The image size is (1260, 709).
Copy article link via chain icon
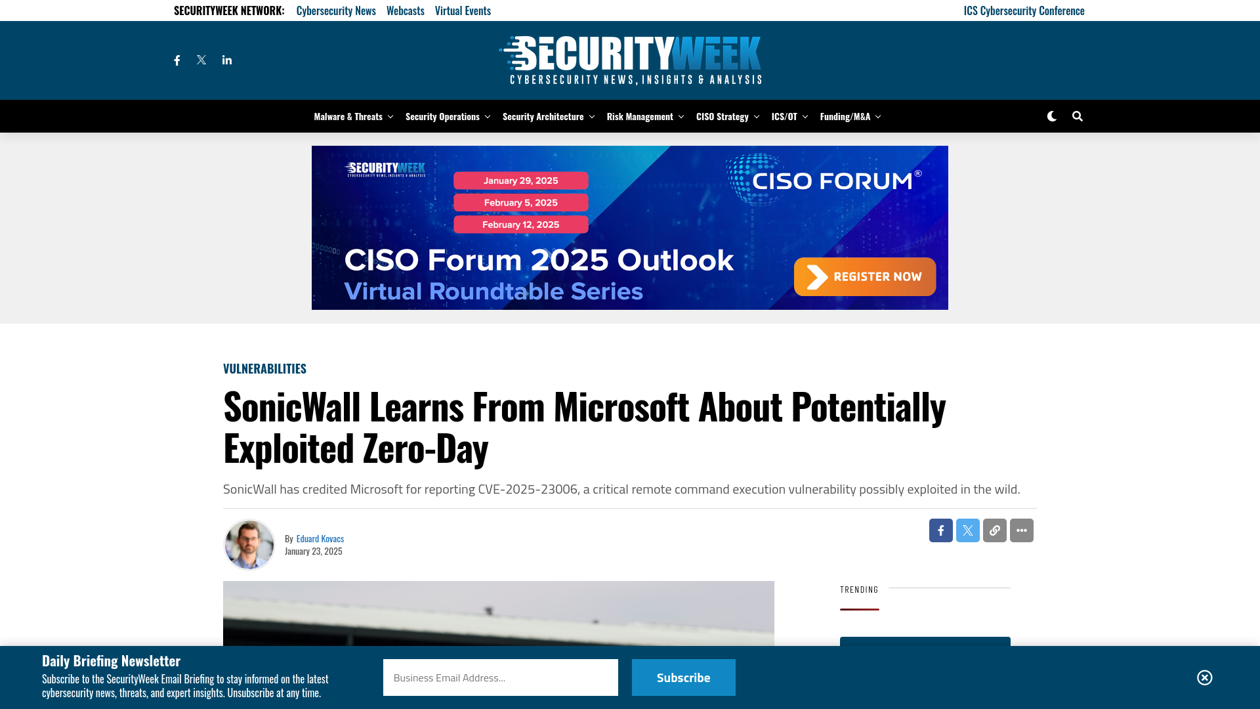click(x=994, y=530)
